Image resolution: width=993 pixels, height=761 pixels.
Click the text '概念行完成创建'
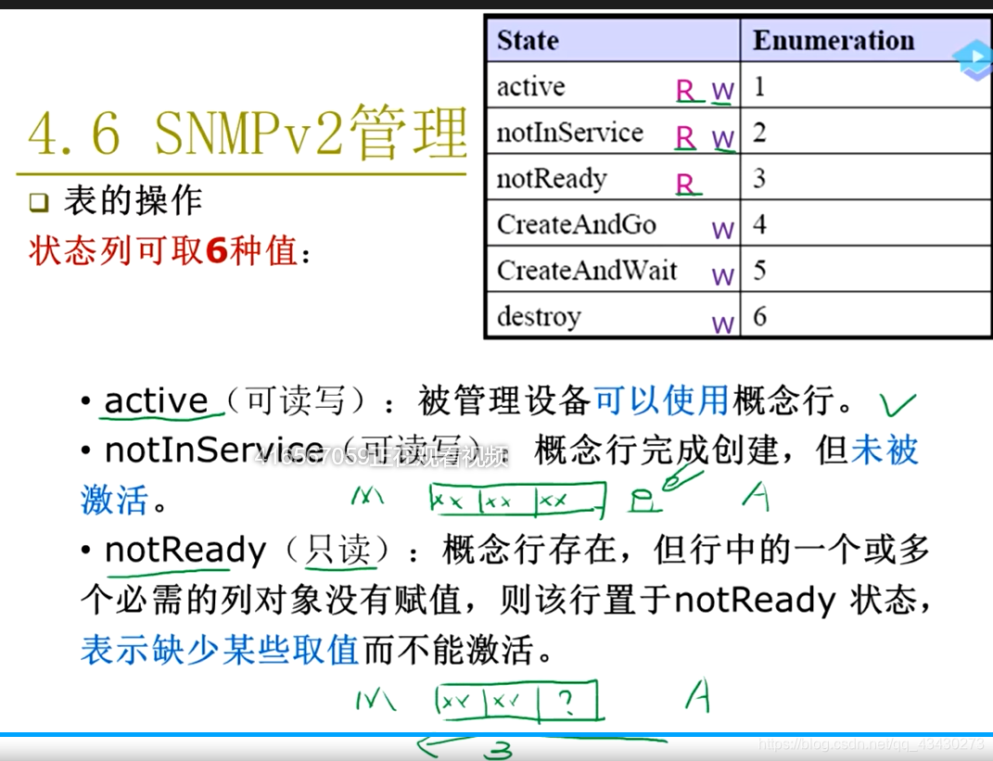click(x=656, y=450)
